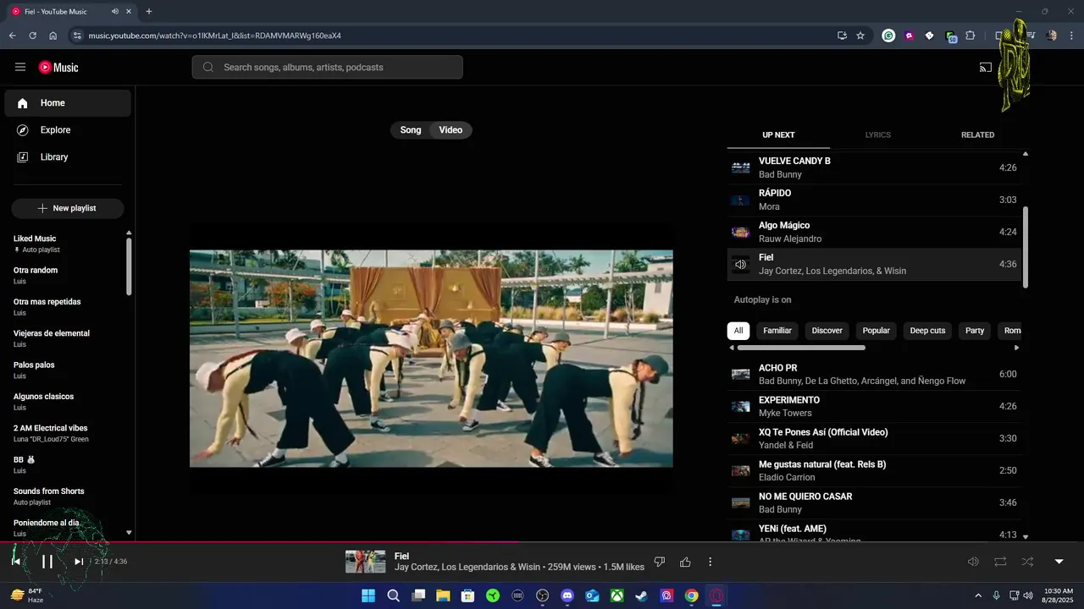Click the YouTube Music logo
This screenshot has height=609, width=1084.
click(58, 68)
